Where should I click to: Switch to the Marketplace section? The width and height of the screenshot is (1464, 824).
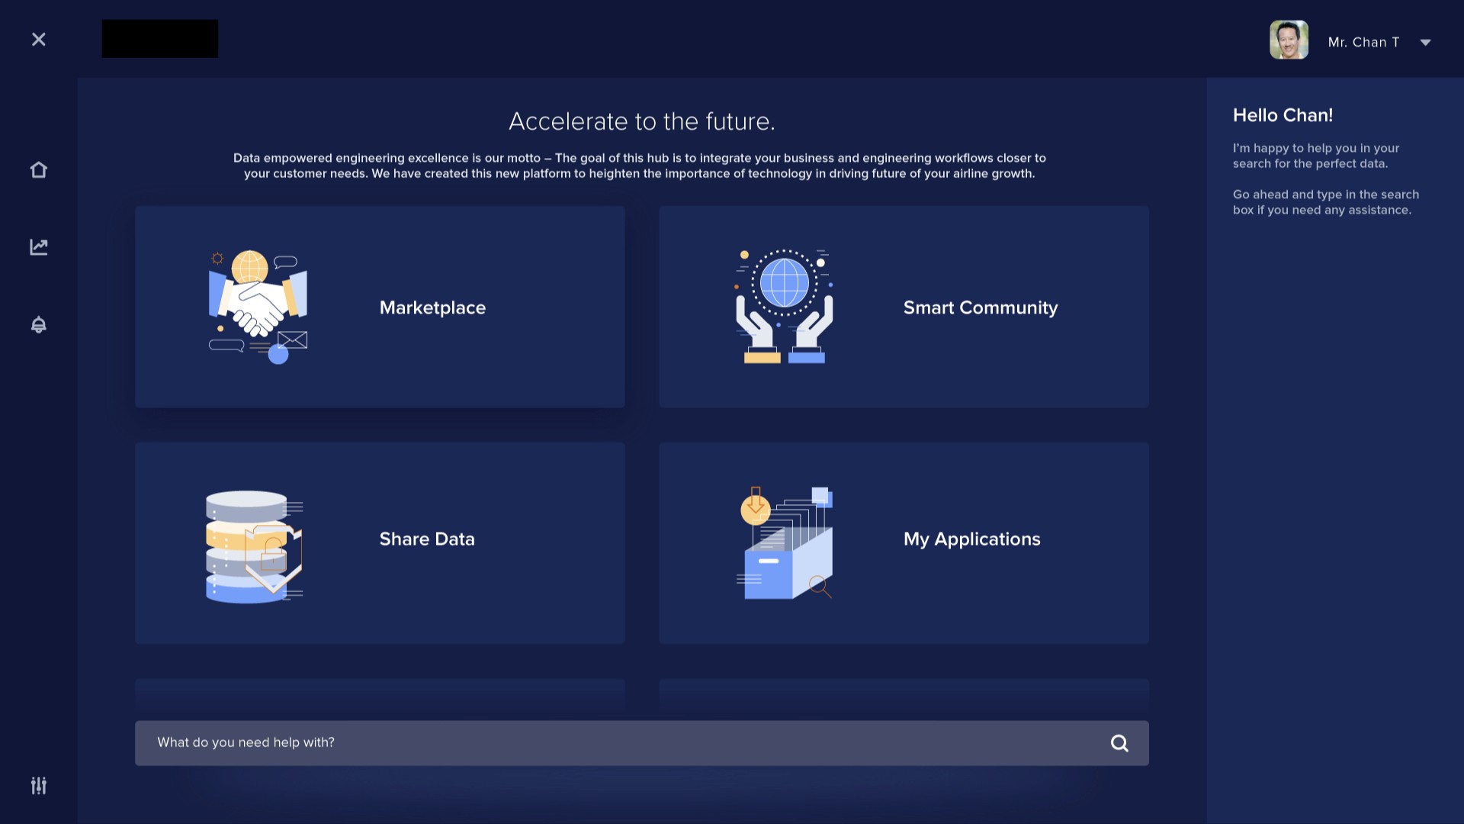coord(432,307)
